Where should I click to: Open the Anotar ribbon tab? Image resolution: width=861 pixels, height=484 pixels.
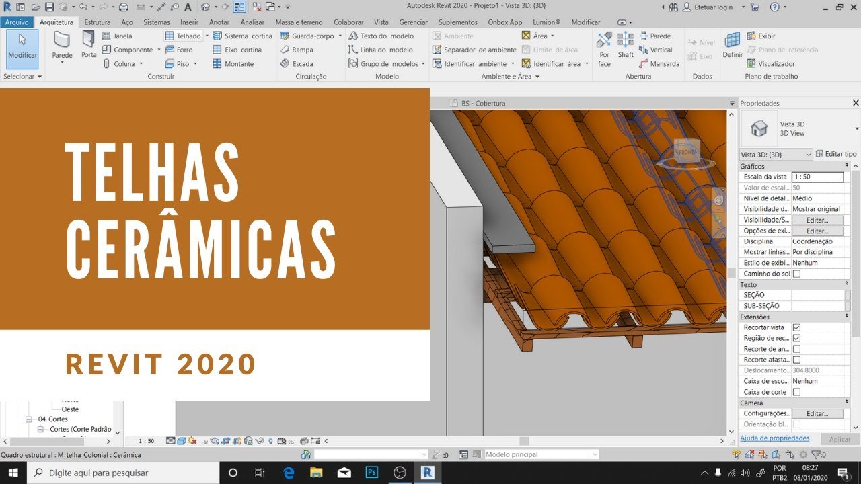pos(219,22)
